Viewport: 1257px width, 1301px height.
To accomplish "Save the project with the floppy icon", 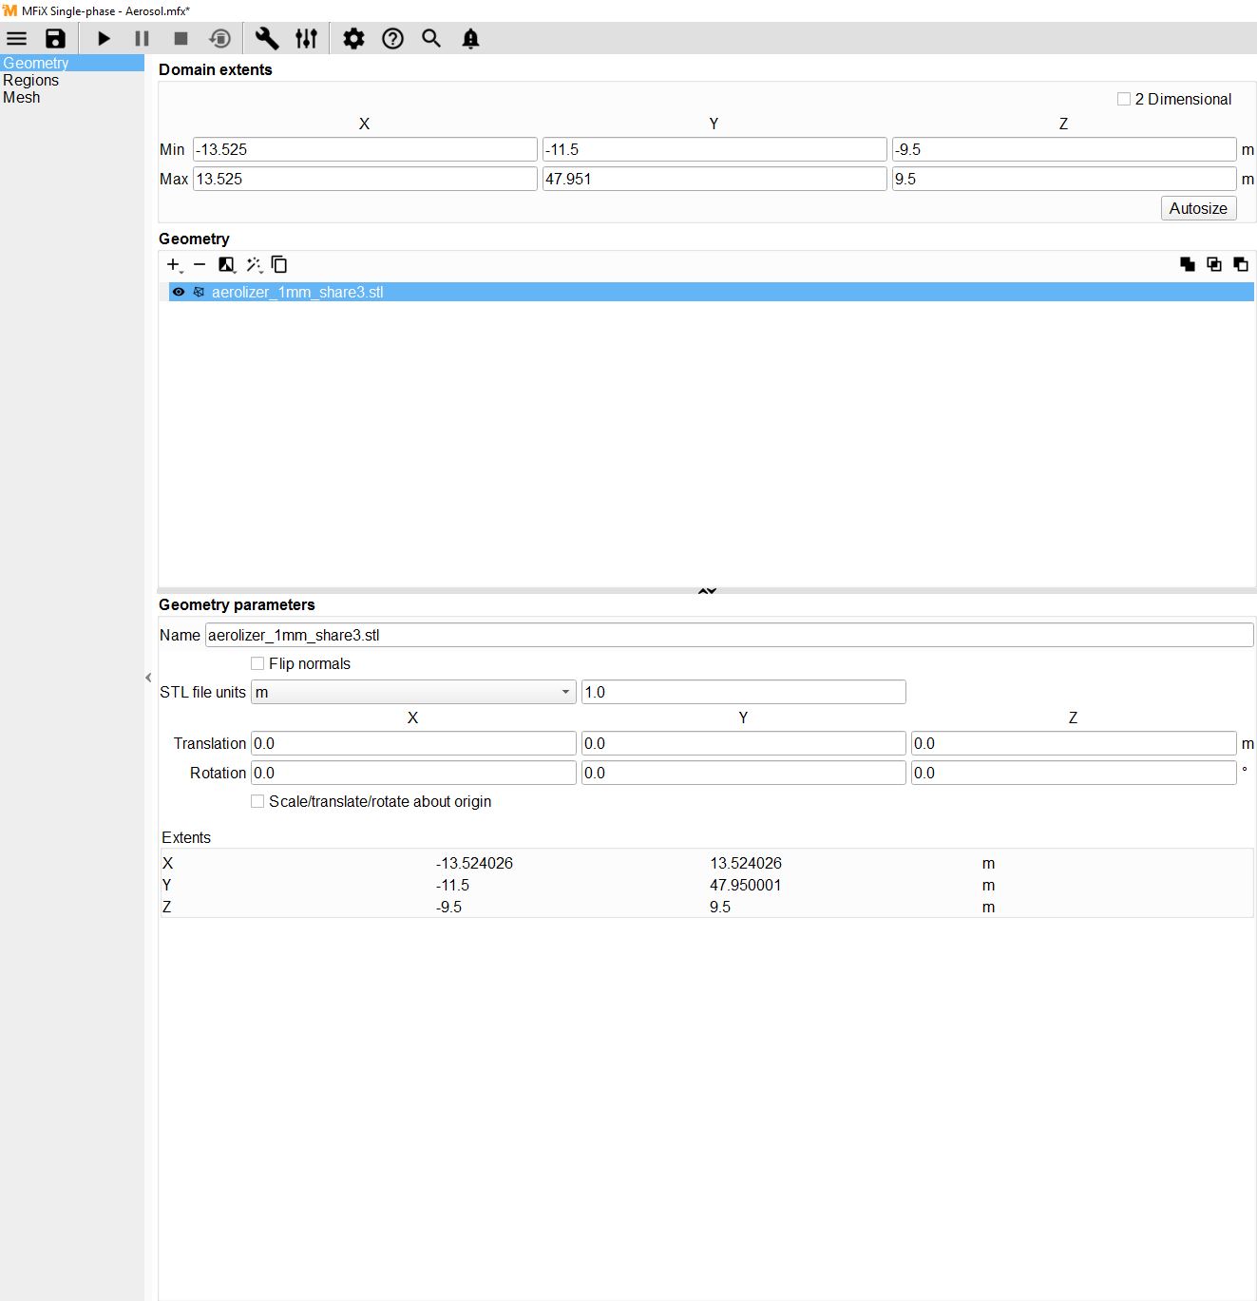I will point(56,39).
